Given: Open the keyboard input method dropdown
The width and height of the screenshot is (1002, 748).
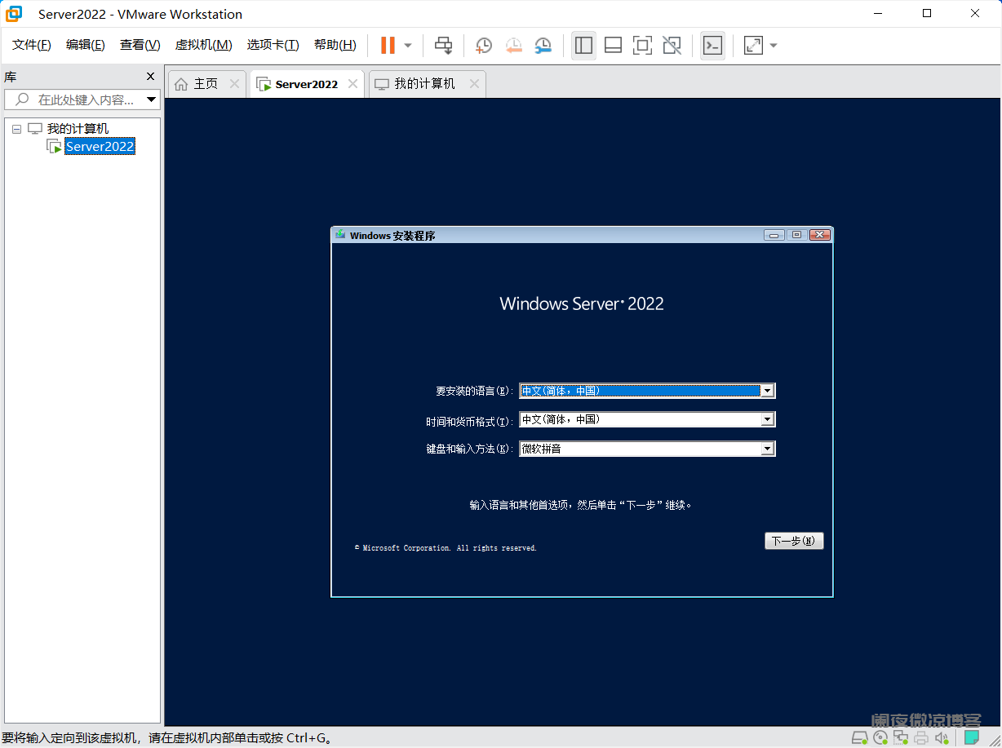Looking at the screenshot, I should coord(767,448).
